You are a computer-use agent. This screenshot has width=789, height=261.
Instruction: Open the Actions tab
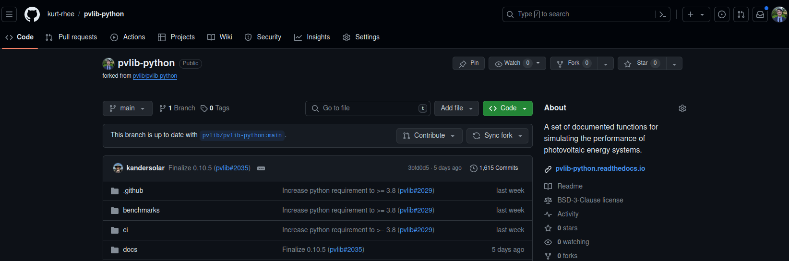(128, 37)
